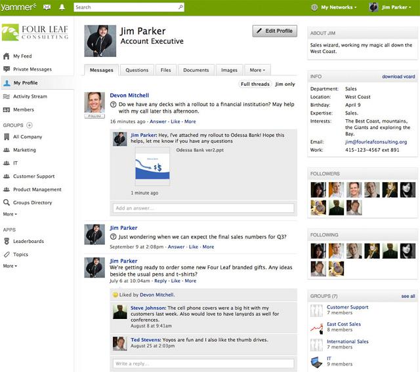Screen dimensions: 420x372
Task: Follow Devon Mitchell using the Follow button
Action: coord(95,116)
